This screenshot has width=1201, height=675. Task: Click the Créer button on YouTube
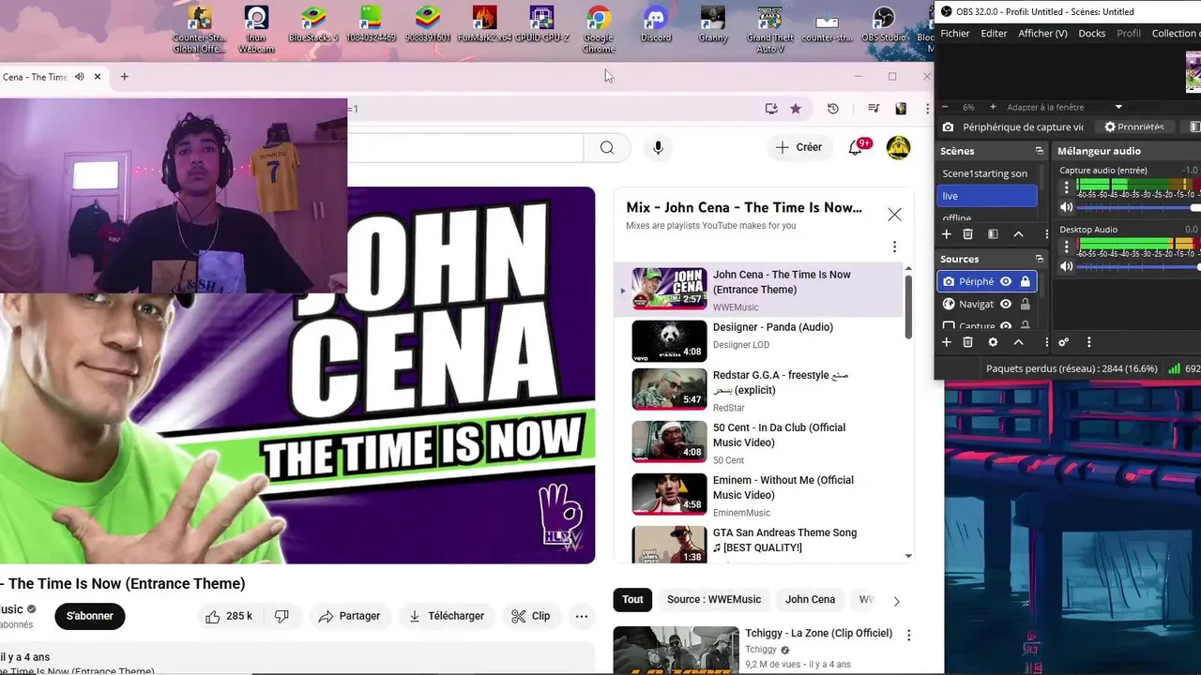(799, 147)
